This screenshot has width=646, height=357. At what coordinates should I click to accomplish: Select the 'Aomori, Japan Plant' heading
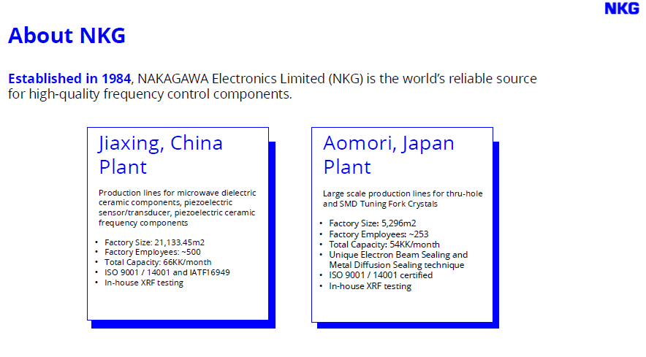tap(389, 155)
